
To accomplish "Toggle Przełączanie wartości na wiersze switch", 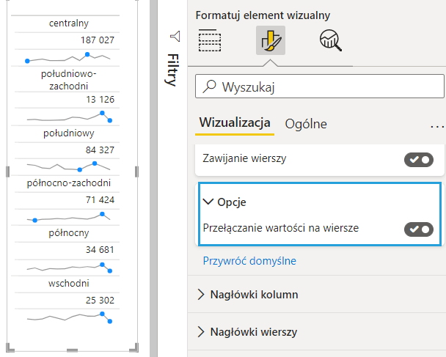I will click(418, 229).
